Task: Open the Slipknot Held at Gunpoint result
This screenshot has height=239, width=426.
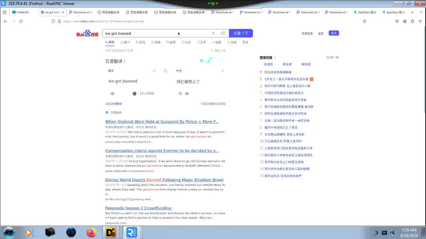Action: pos(162,122)
